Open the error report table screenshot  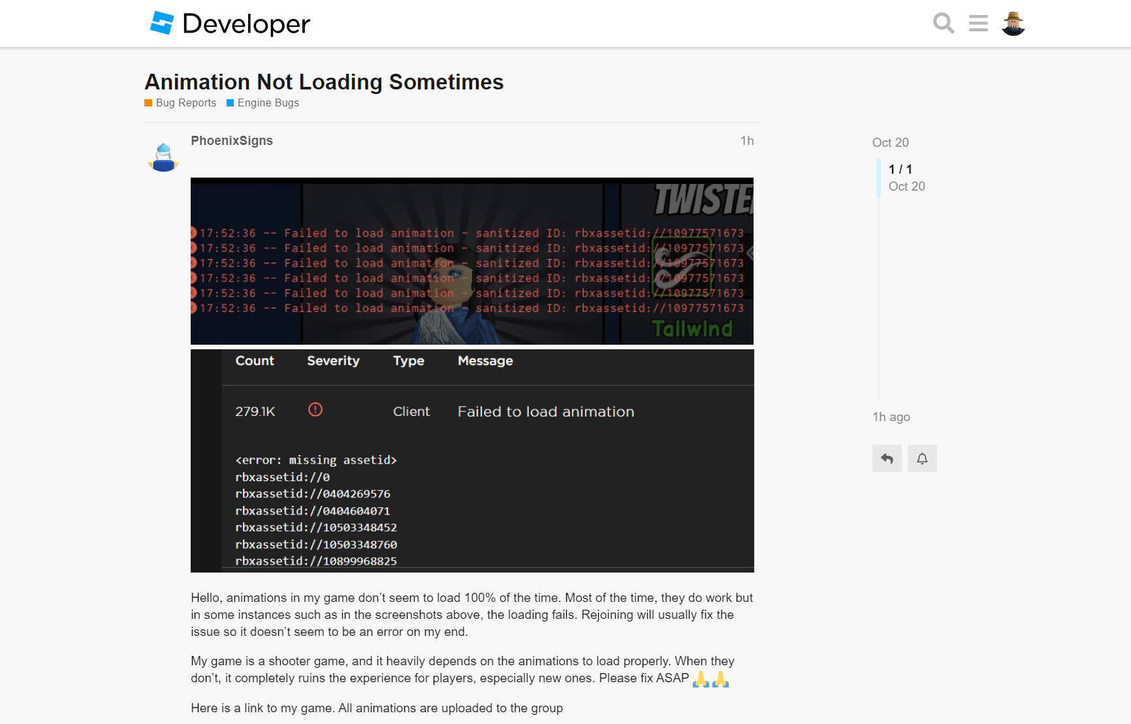(472, 461)
